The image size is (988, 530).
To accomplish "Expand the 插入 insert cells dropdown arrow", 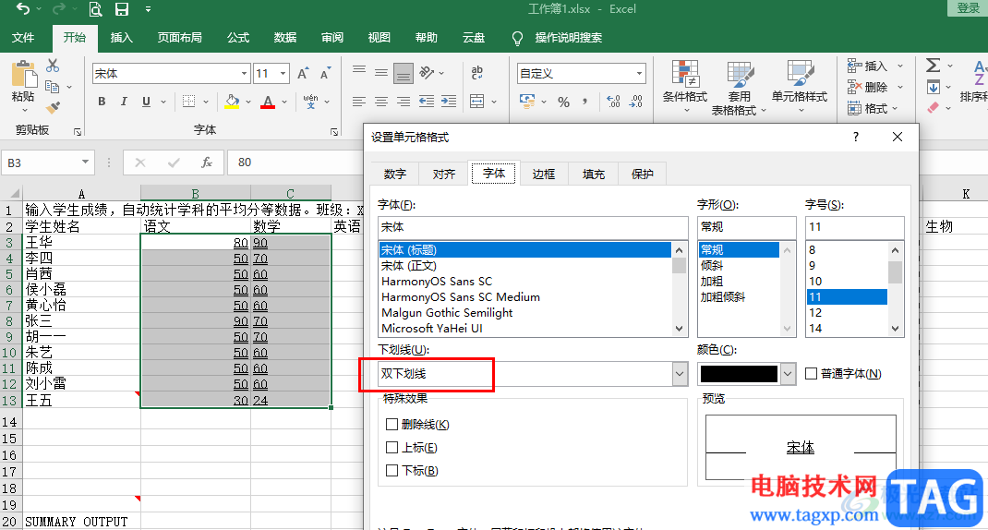I will 900,66.
